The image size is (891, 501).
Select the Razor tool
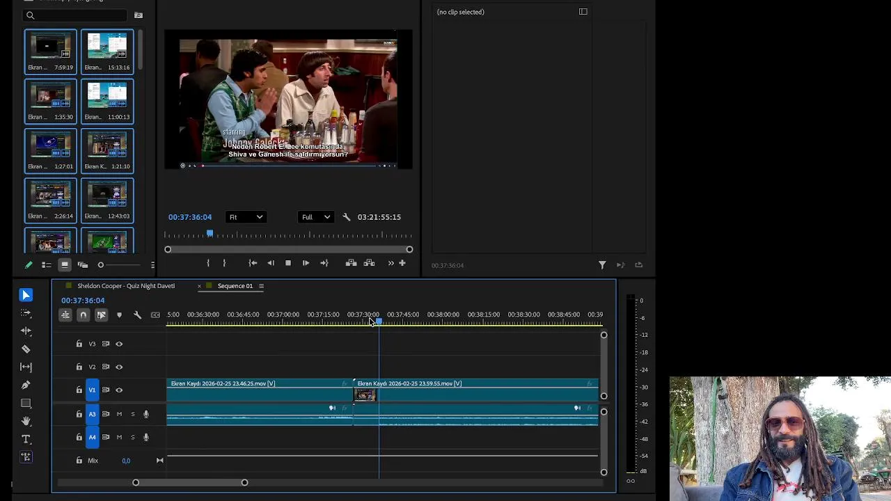[x=26, y=349]
